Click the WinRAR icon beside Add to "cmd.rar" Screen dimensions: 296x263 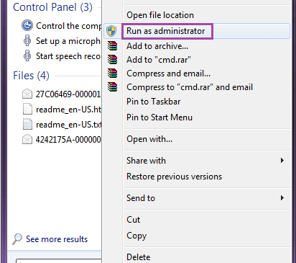coord(112,59)
